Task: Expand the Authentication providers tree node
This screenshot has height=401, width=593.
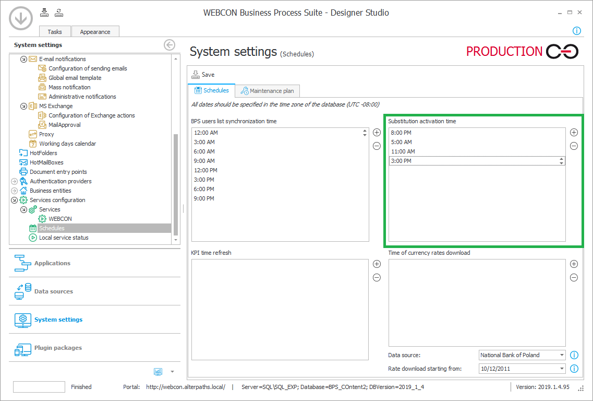Action: pos(13,181)
